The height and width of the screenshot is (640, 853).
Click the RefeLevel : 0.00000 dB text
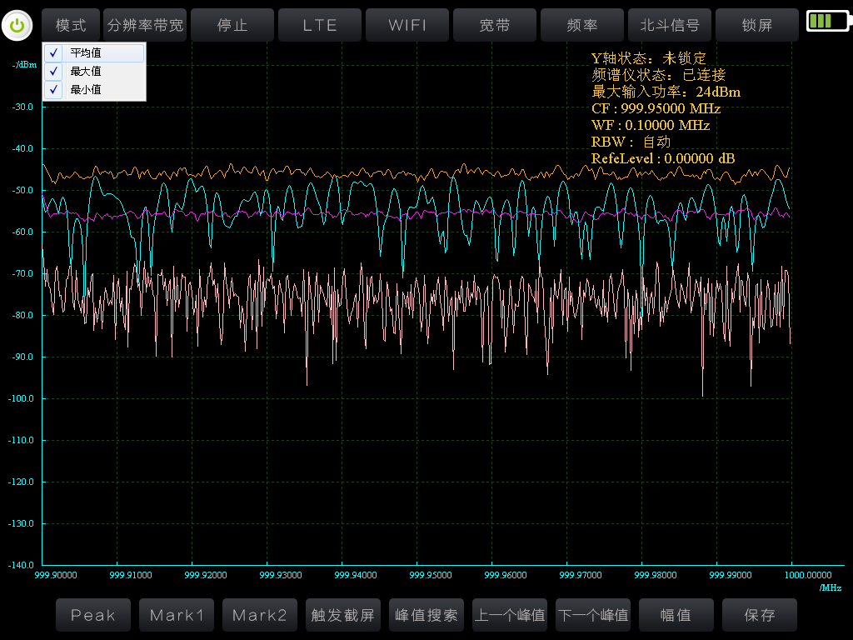click(663, 158)
